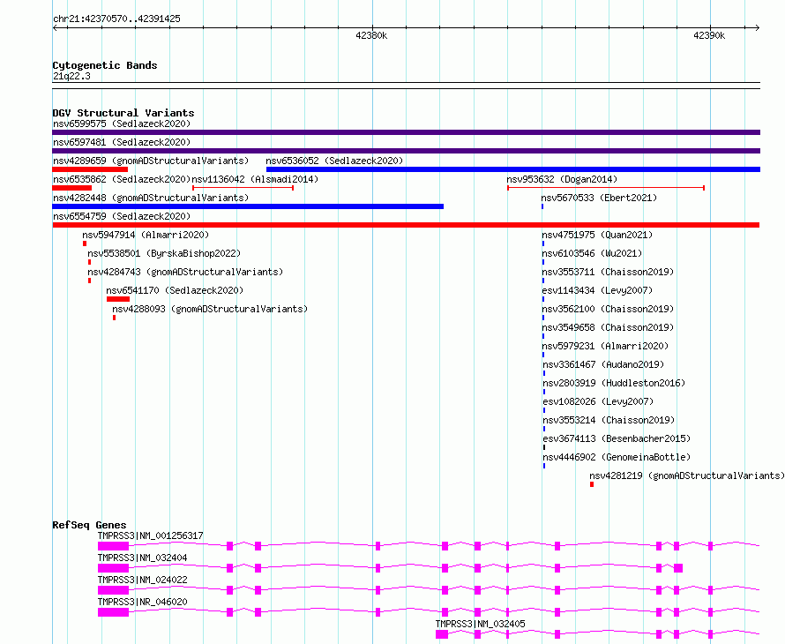This screenshot has height=644, width=785.
Task: Open variant nsv5670533 (Ebert2021)
Action: [x=599, y=198]
